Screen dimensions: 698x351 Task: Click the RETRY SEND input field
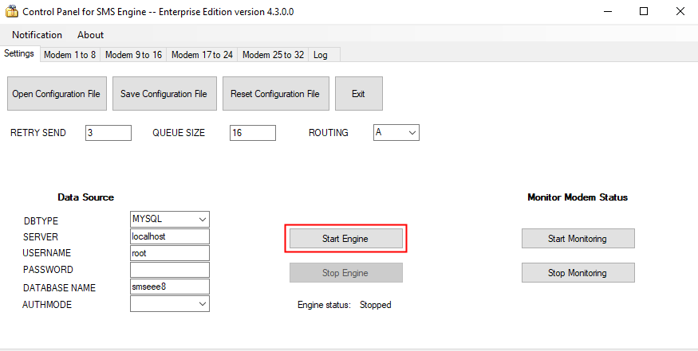click(x=108, y=133)
